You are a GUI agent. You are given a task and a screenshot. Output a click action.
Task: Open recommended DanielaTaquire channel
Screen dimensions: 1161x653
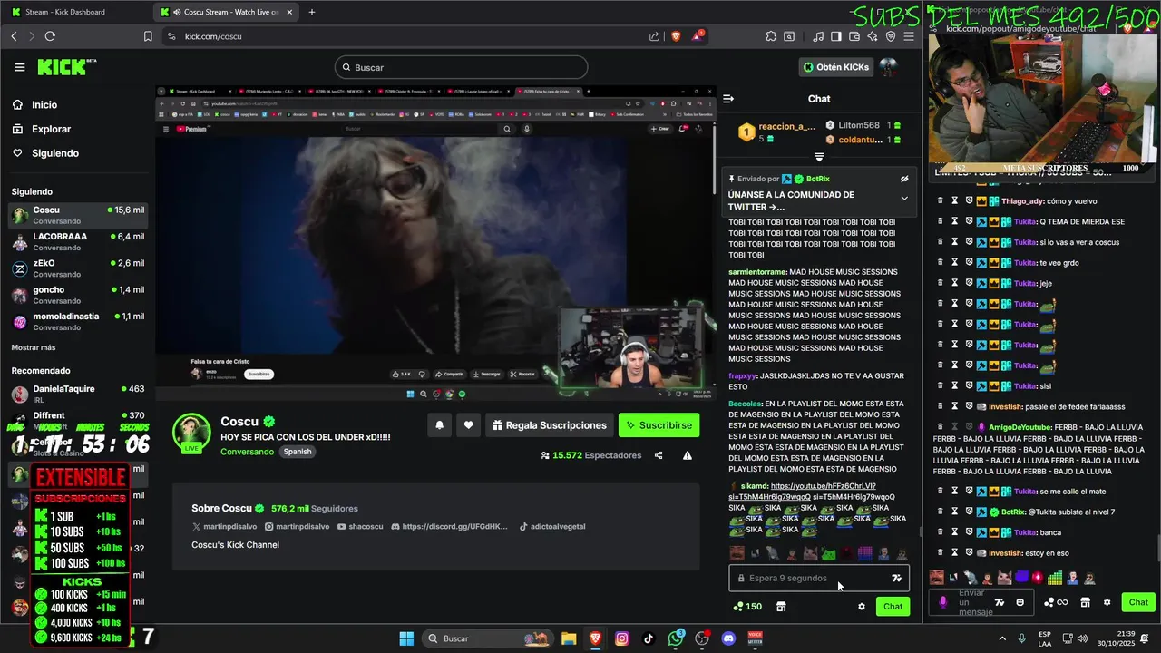(77, 394)
